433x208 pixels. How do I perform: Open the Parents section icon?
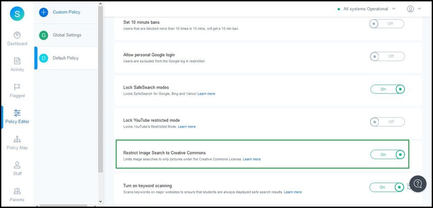(17, 191)
